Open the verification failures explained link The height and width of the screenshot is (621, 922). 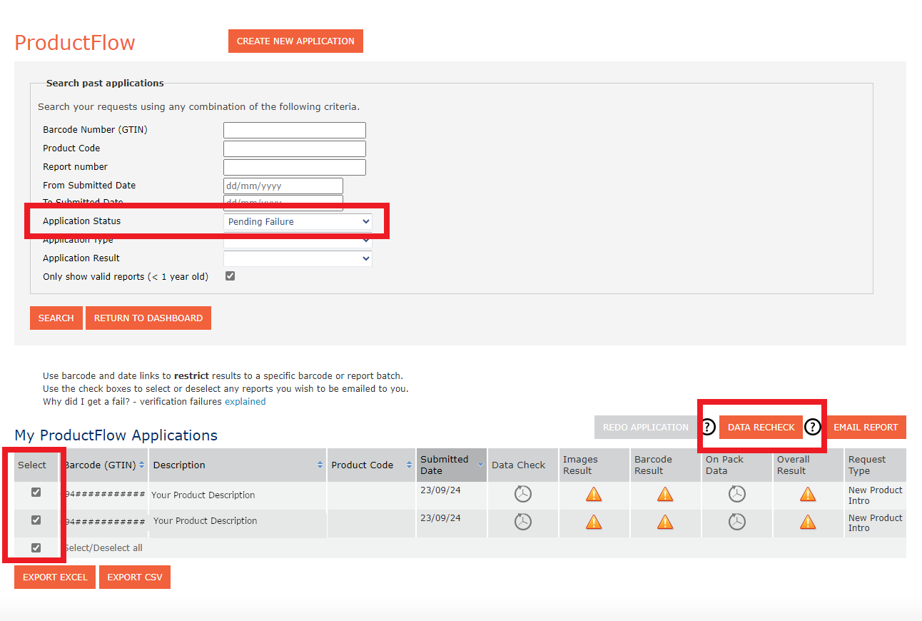(245, 402)
